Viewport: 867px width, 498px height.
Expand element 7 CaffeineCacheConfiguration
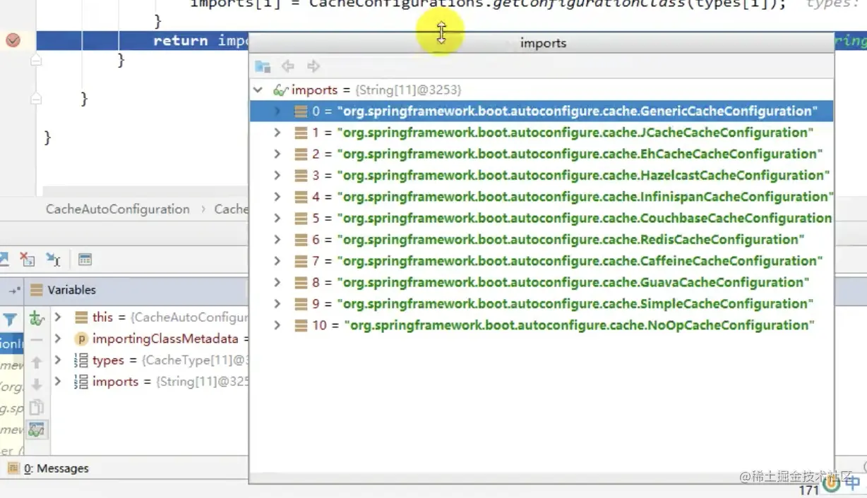point(277,261)
